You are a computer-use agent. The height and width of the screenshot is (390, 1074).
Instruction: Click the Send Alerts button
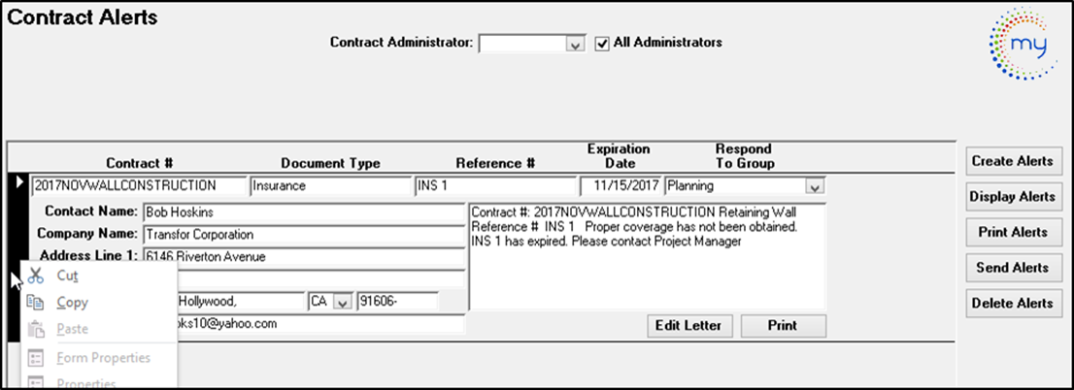(x=1012, y=268)
